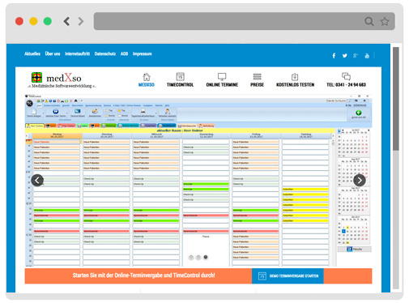
Task: Go back with the browser back arrow
Action: pyautogui.click(x=66, y=21)
